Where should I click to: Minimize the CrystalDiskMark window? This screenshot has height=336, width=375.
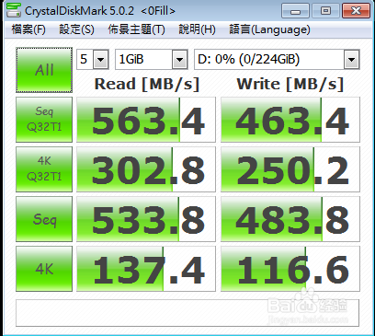tap(295, 11)
